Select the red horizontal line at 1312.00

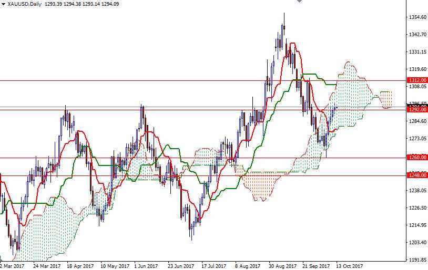tap(203, 81)
